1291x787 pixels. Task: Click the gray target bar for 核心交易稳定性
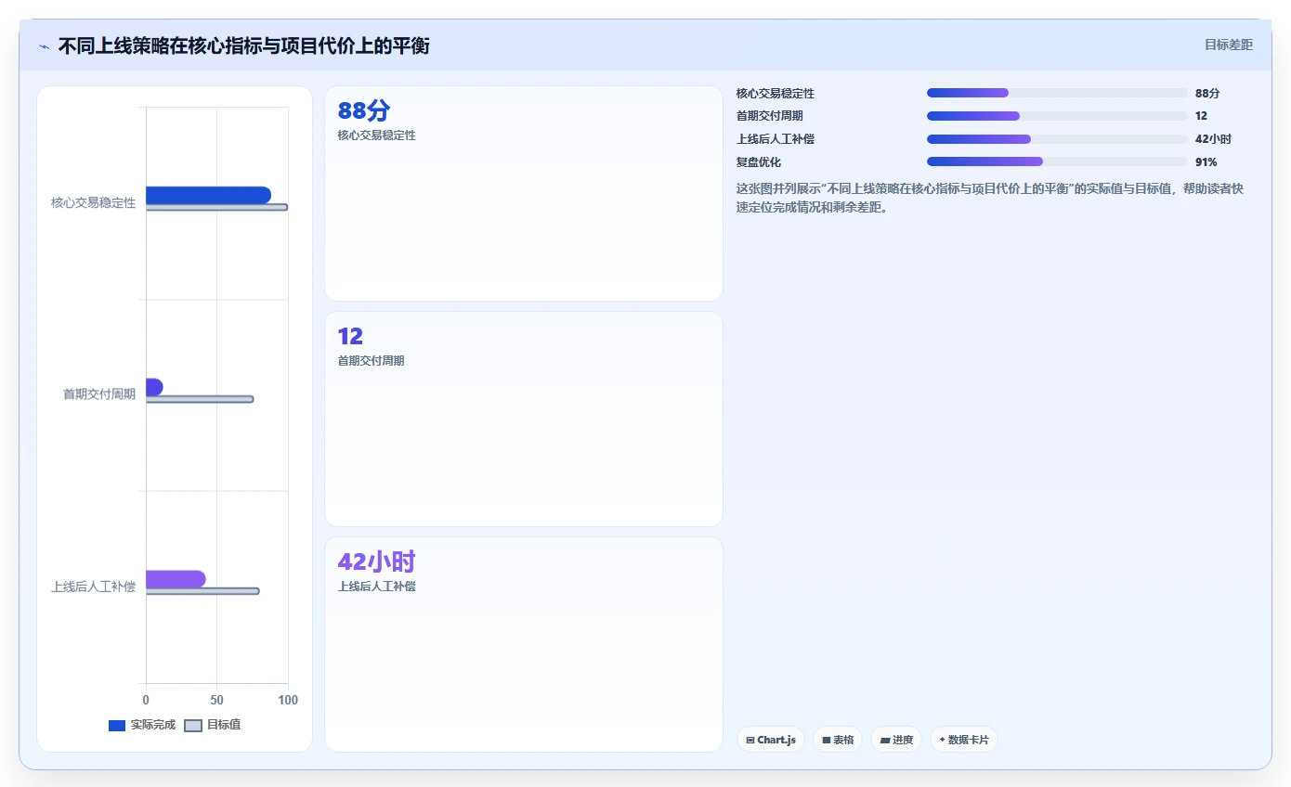pyautogui.click(x=216, y=207)
